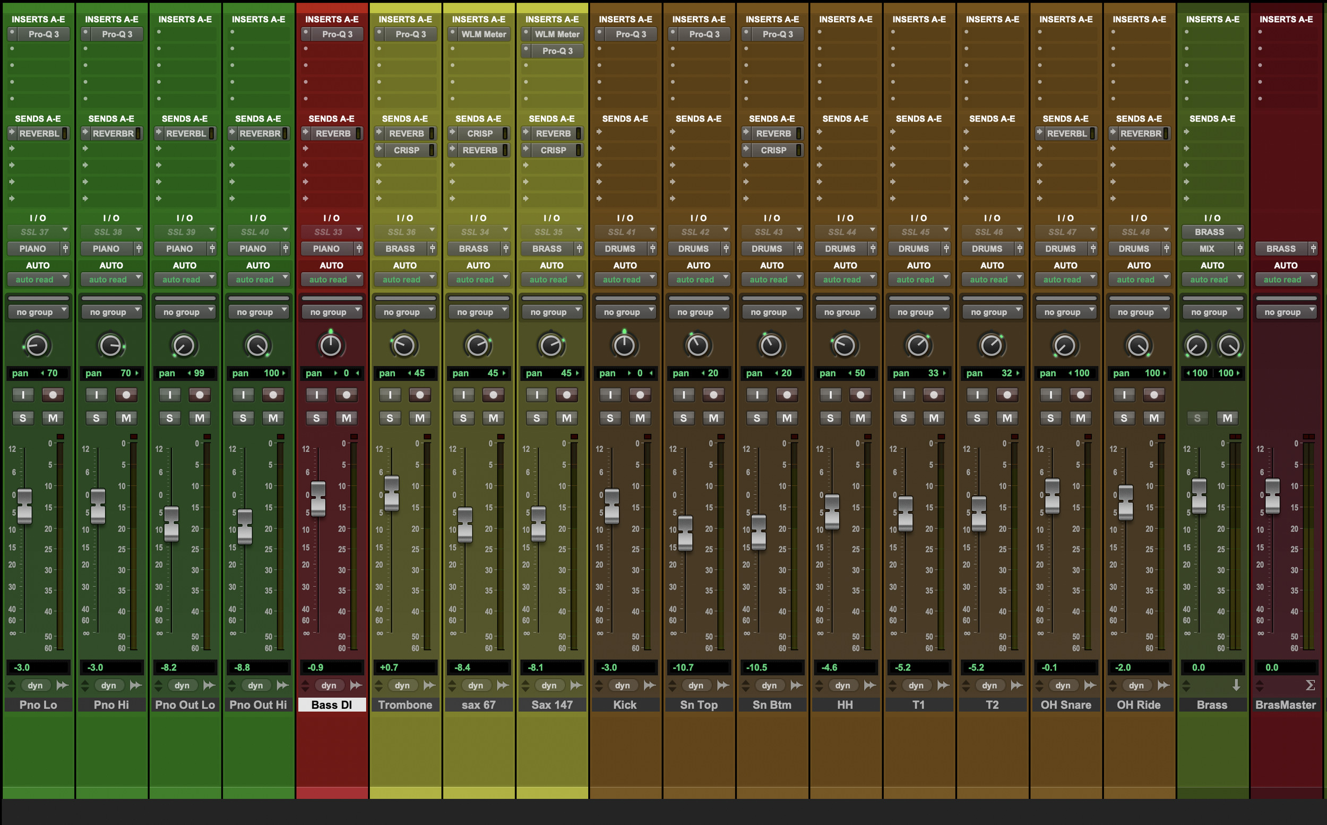Viewport: 1327px width, 825px height.
Task: Click INSERTS A-E header on Pno Lo track
Action: click(x=38, y=19)
